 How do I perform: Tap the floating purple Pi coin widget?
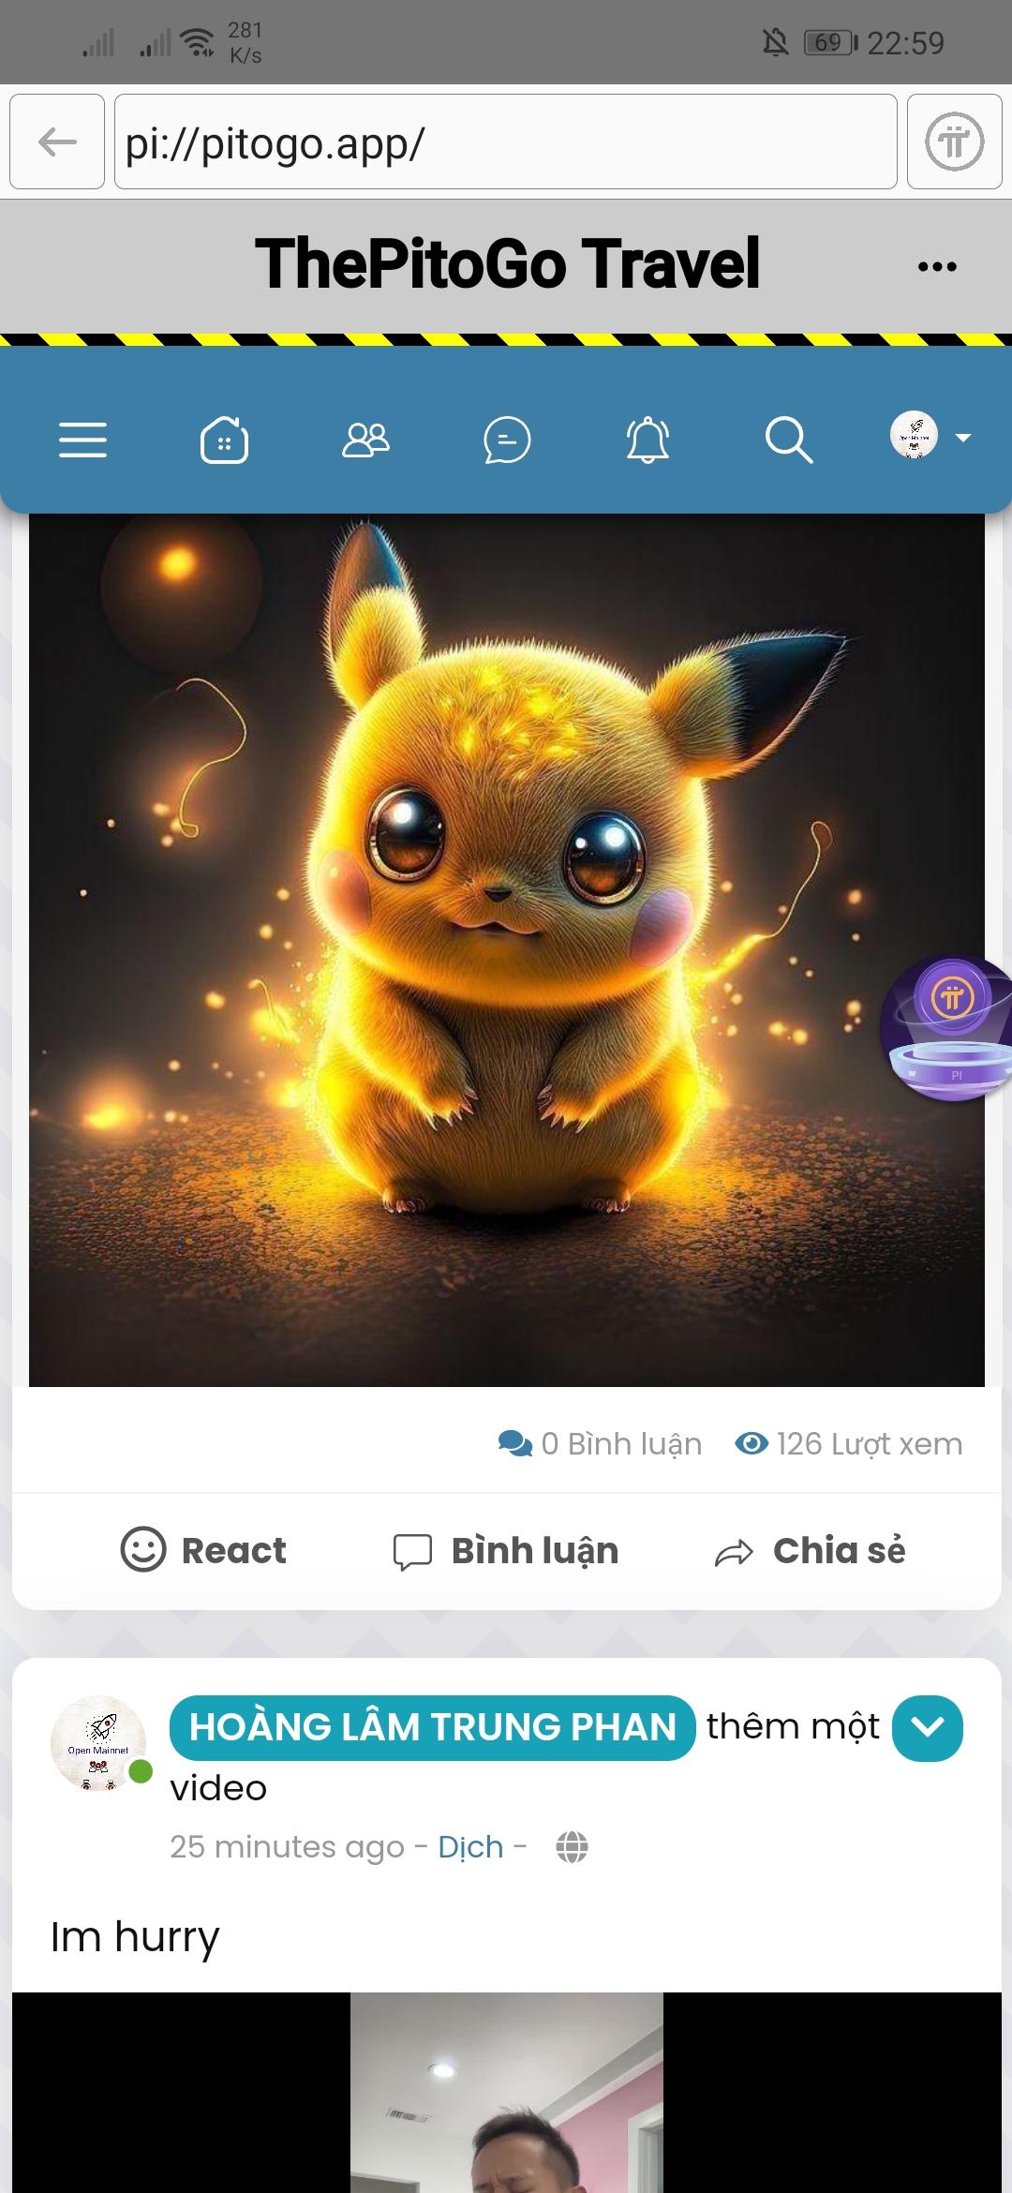pyautogui.click(x=948, y=1028)
